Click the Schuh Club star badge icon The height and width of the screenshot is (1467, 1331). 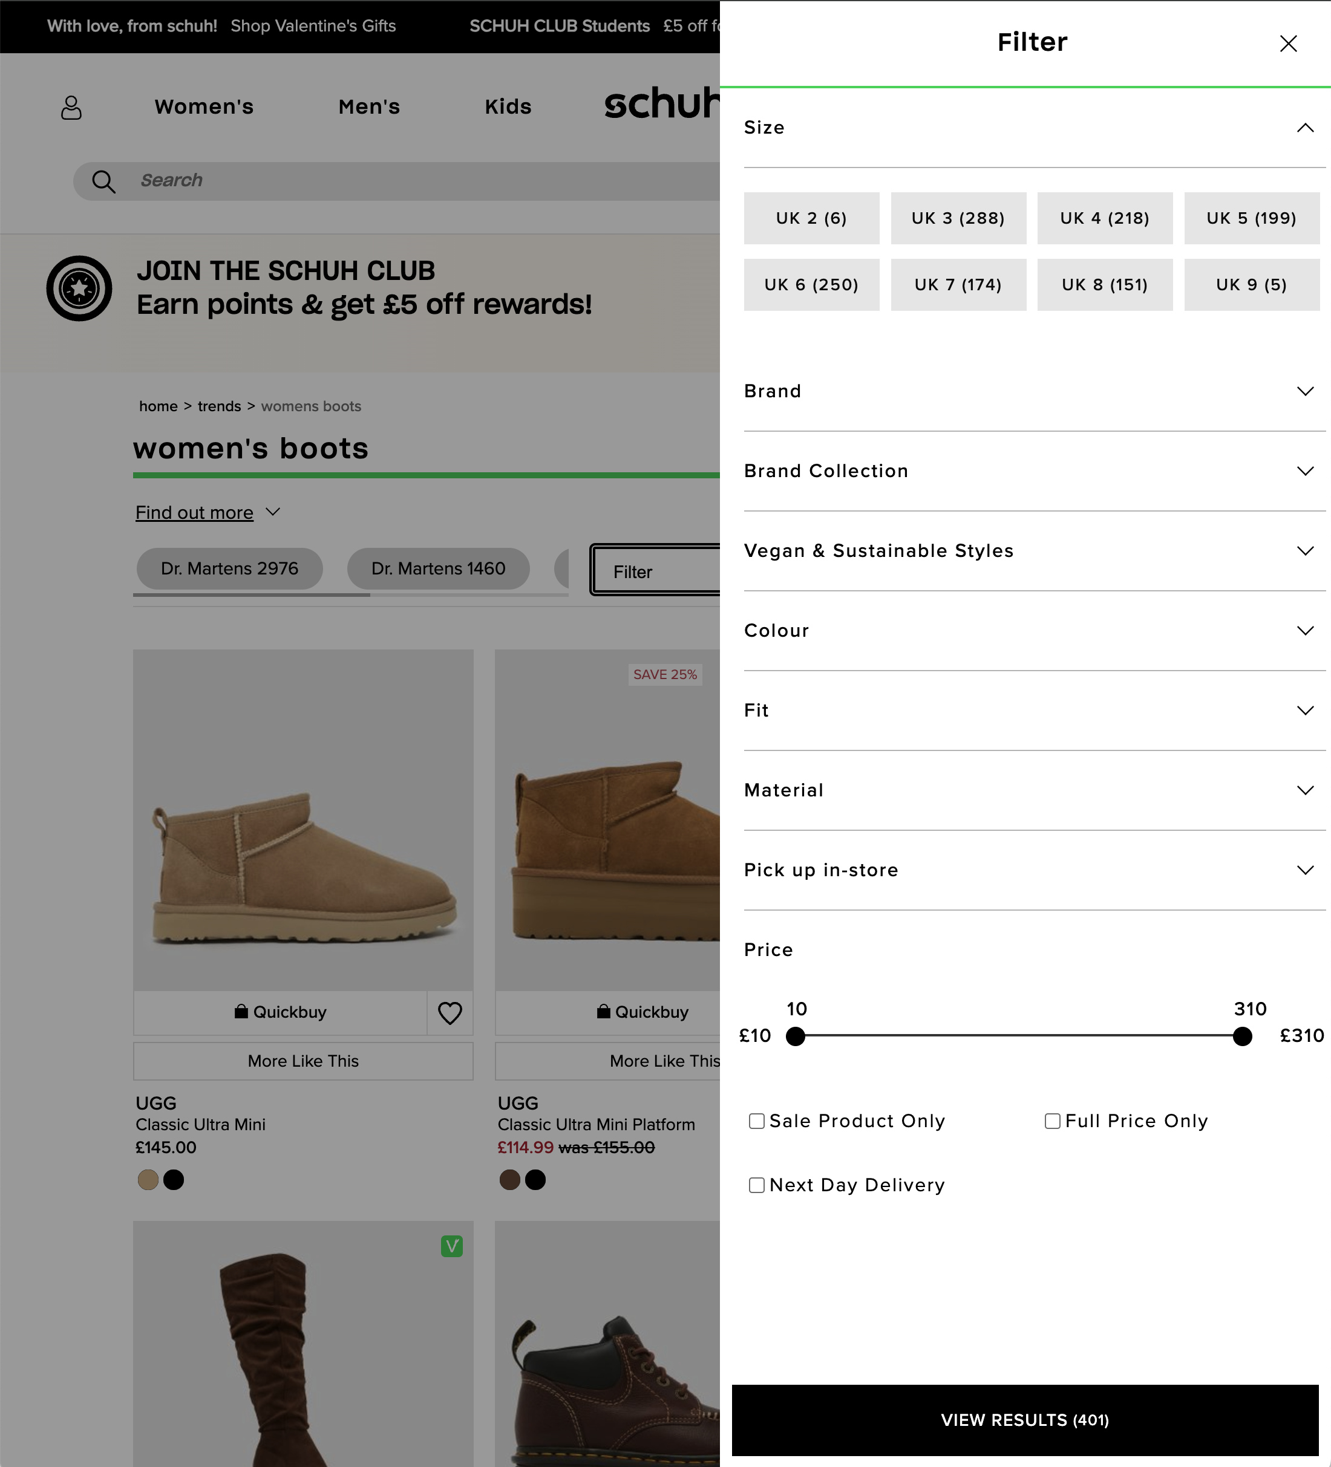(79, 288)
